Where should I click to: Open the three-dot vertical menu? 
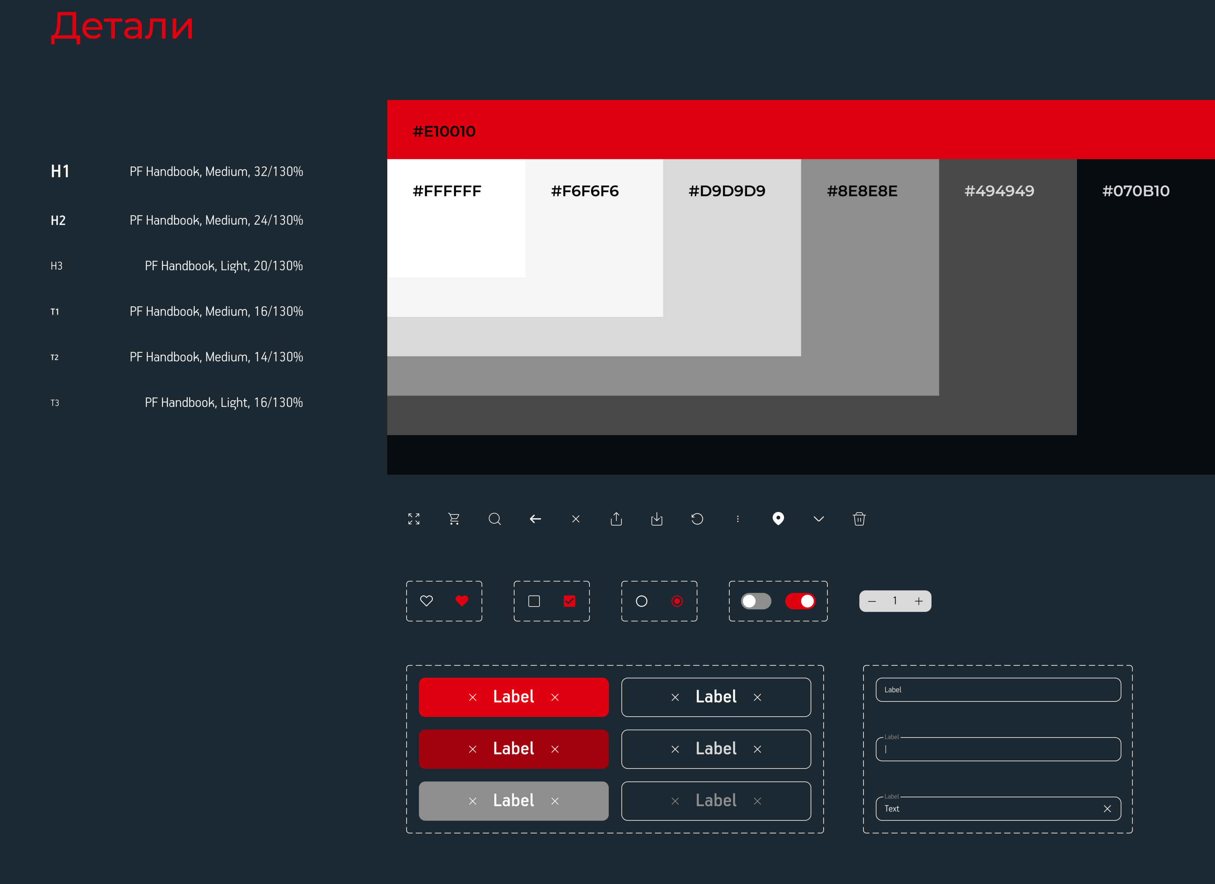pos(738,519)
